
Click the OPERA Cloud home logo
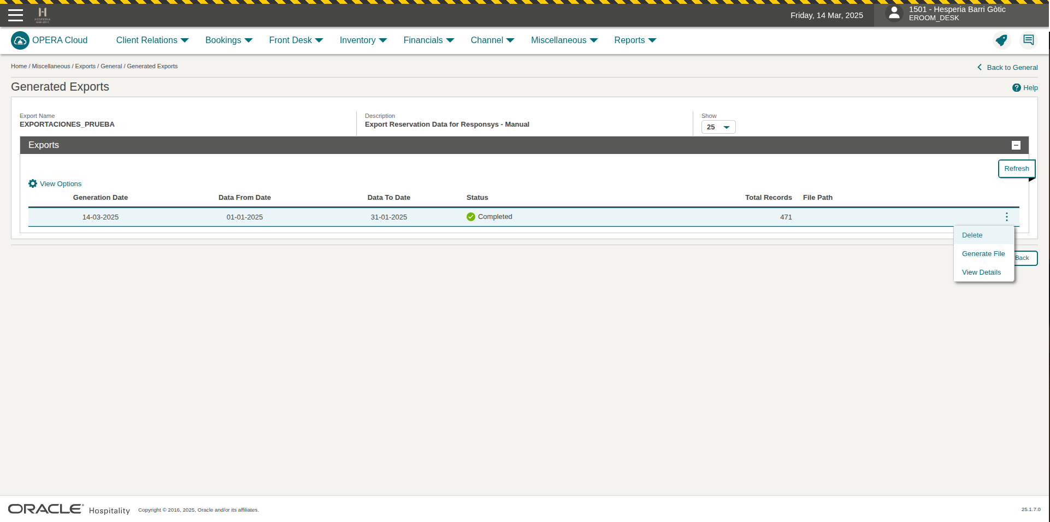[x=20, y=40]
